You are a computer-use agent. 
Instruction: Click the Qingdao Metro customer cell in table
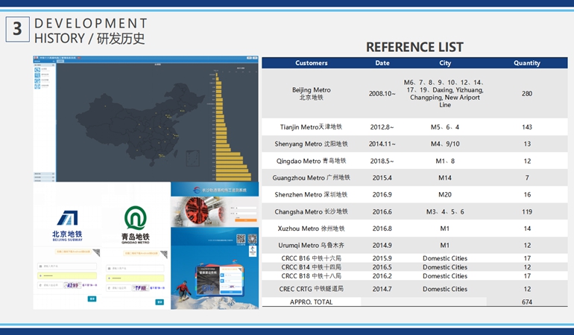[x=311, y=161]
